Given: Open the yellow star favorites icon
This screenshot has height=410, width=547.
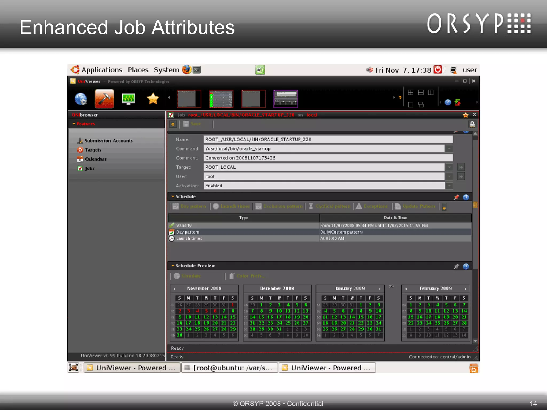Looking at the screenshot, I should [x=153, y=99].
